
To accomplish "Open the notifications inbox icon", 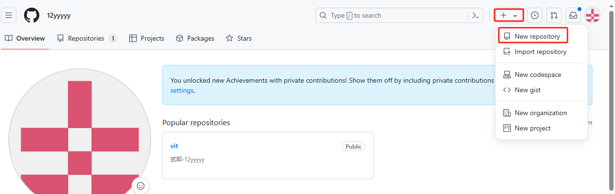I will point(573,15).
